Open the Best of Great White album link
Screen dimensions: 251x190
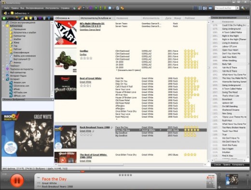click(91, 79)
